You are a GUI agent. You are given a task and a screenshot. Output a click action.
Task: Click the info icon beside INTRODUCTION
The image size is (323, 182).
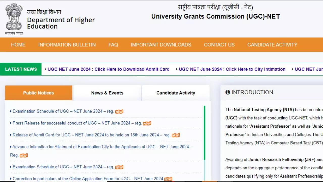click(x=228, y=92)
